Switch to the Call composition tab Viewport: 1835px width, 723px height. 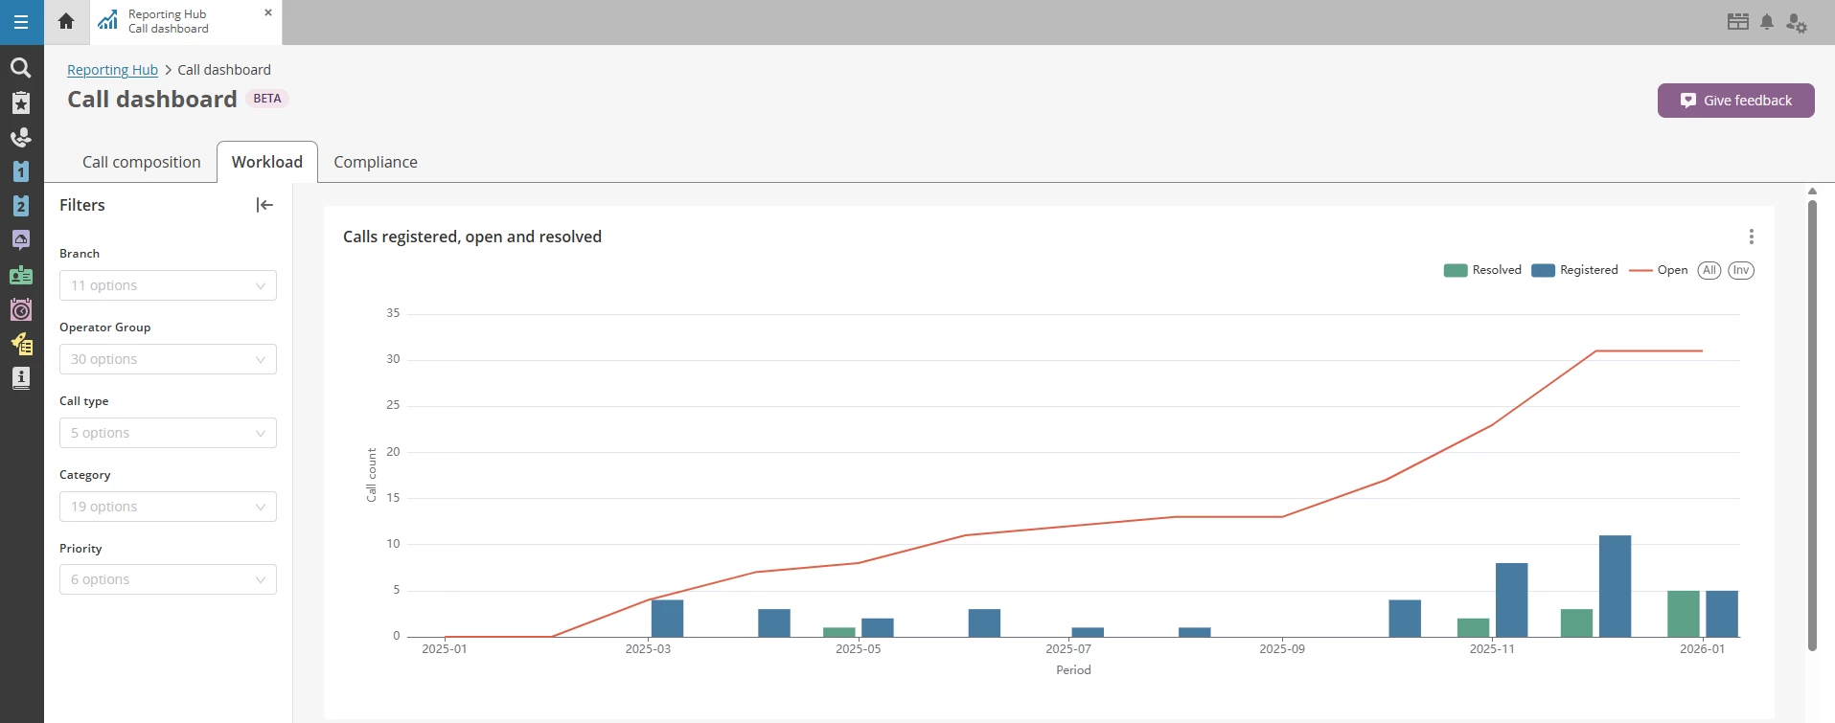pyautogui.click(x=142, y=162)
